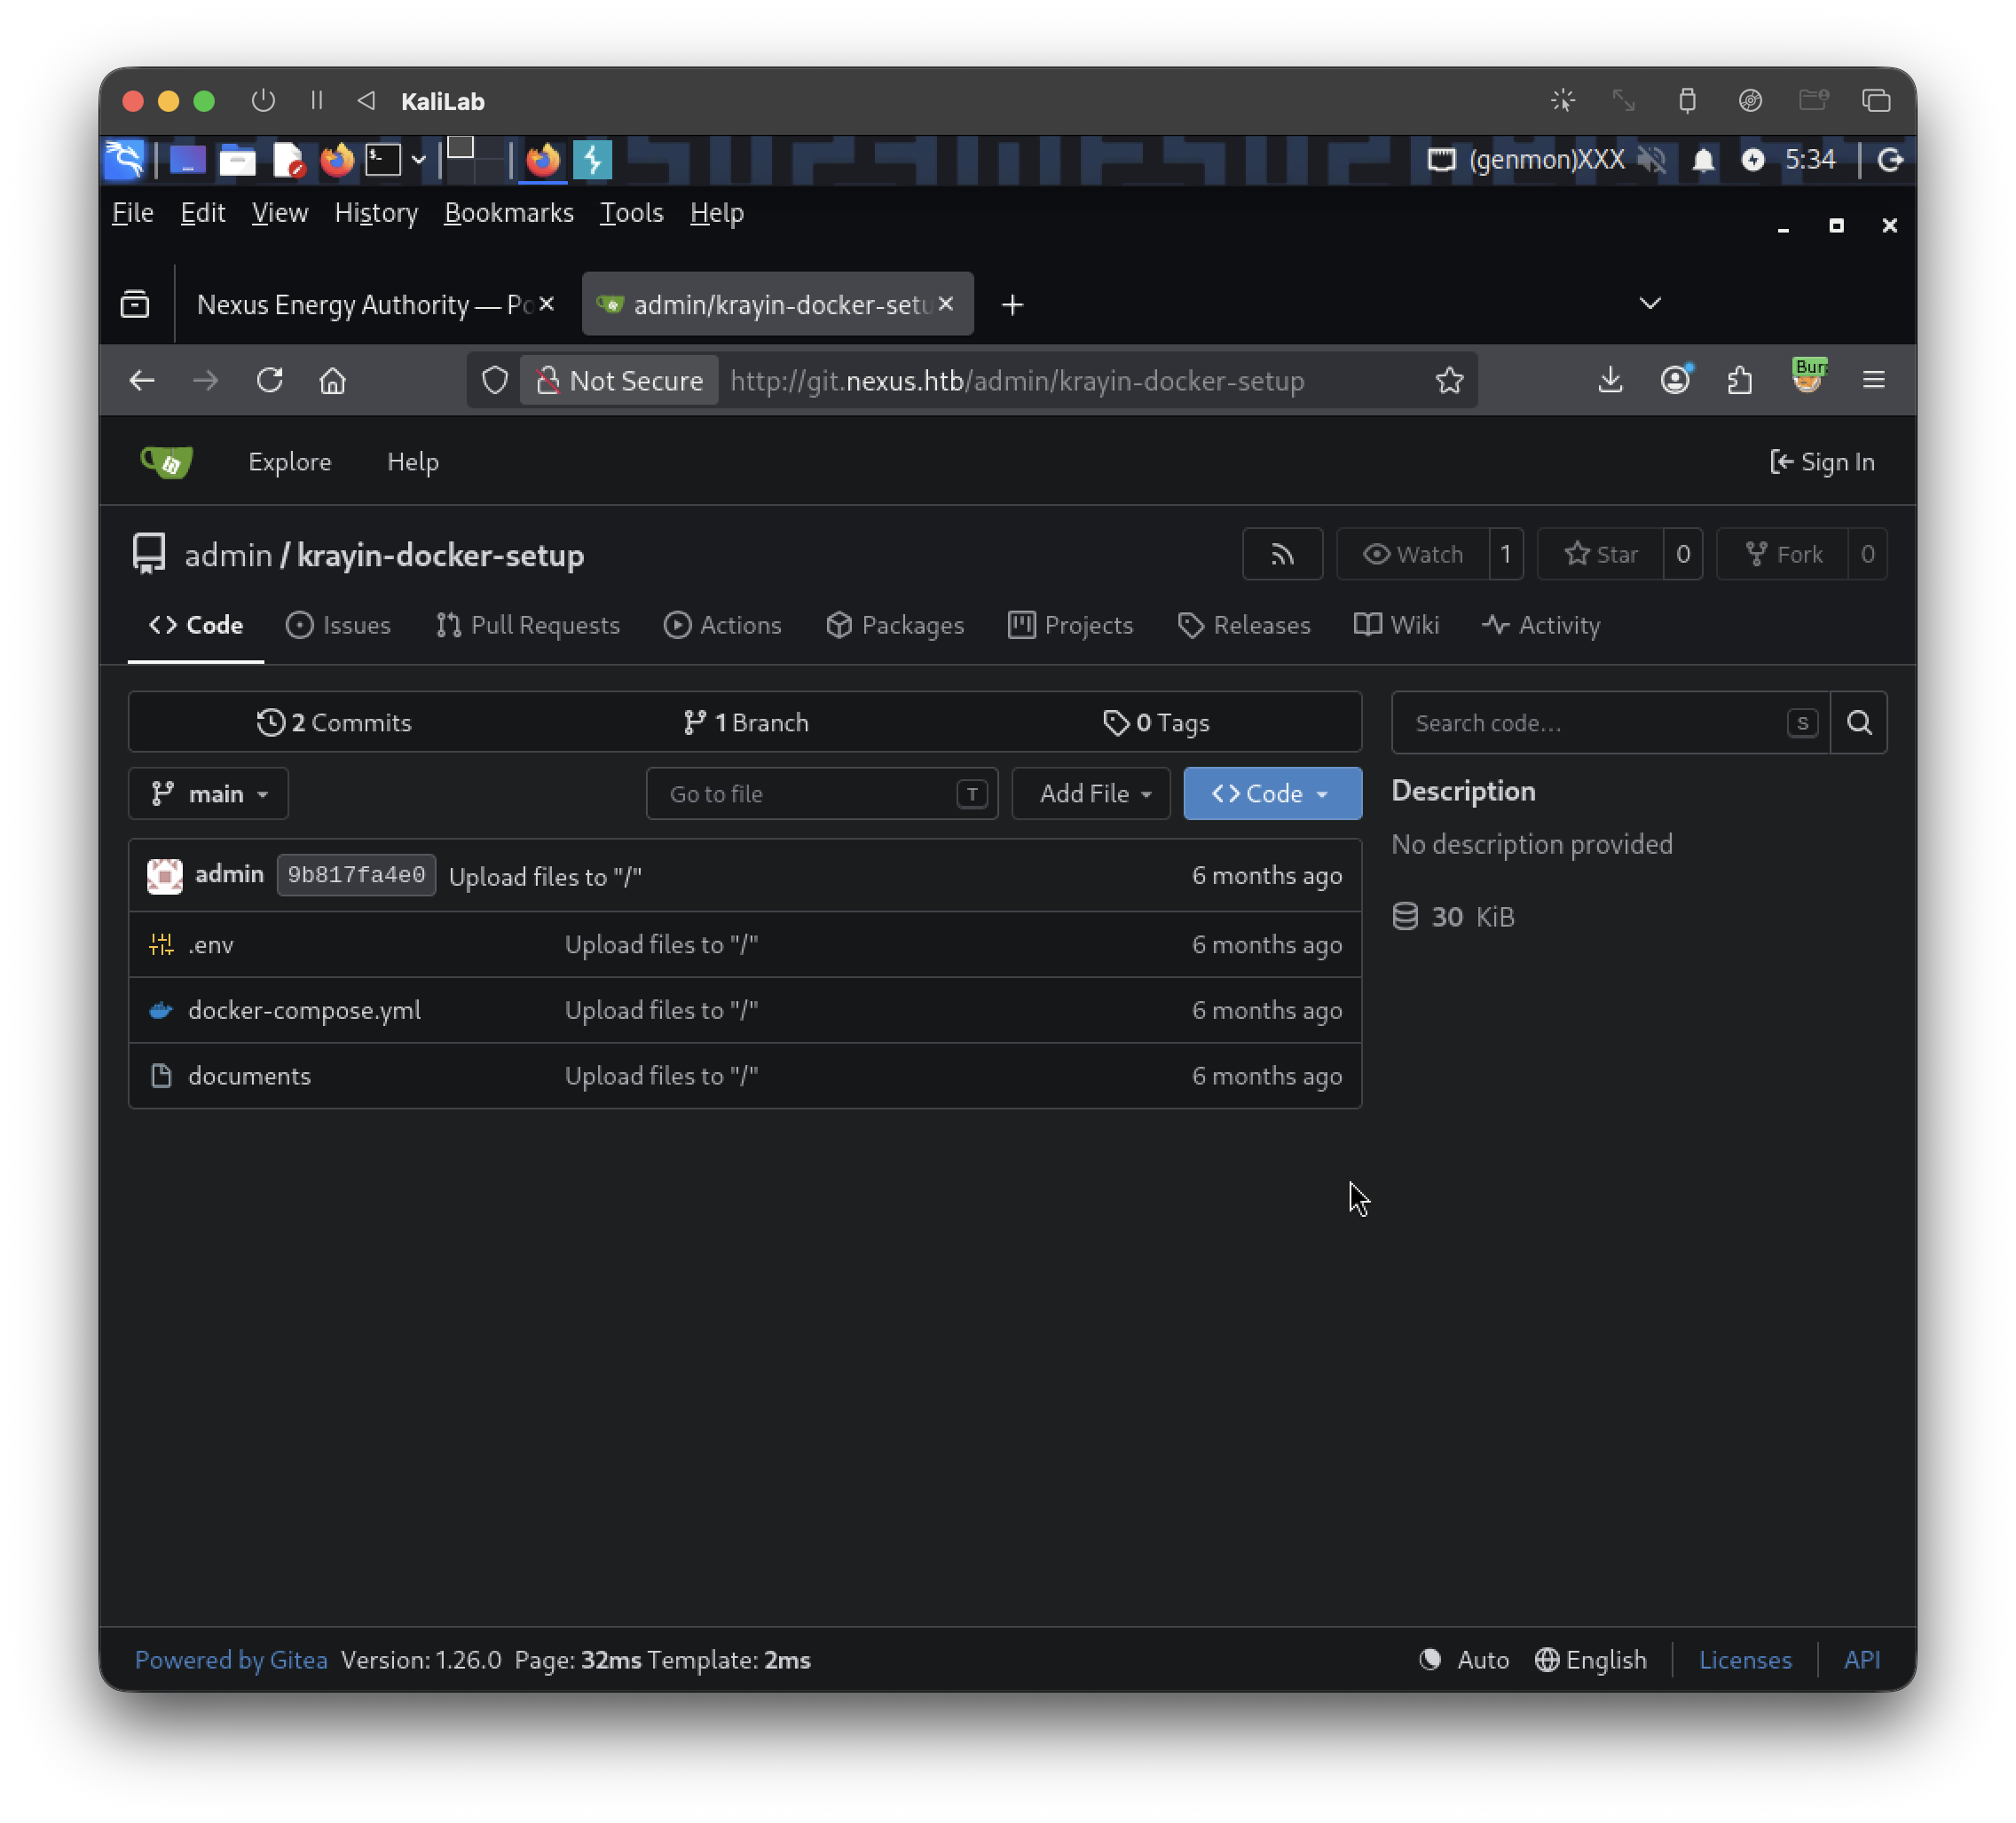Click the search code magnifier button
This screenshot has height=1823, width=2016.
pyautogui.click(x=1858, y=723)
